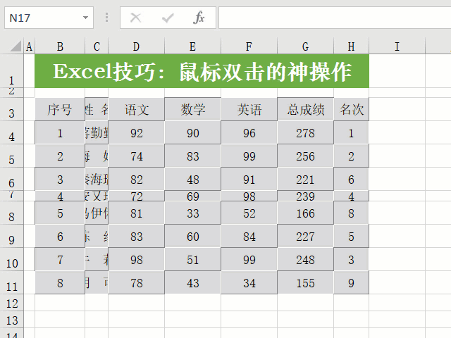Click the 语文 score 92 cell

(136, 133)
